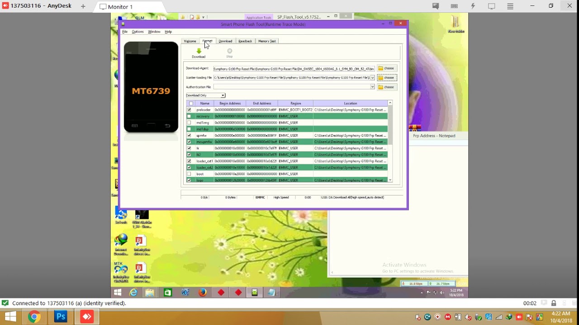Open the Window menu in Flash Tool
Image resolution: width=579 pixels, height=325 pixels.
[154, 32]
